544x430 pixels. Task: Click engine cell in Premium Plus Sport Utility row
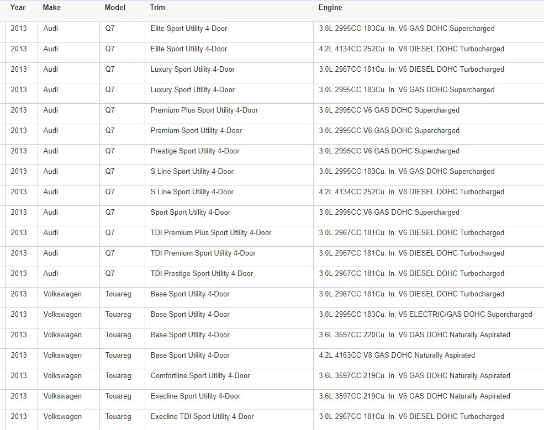coord(429,113)
